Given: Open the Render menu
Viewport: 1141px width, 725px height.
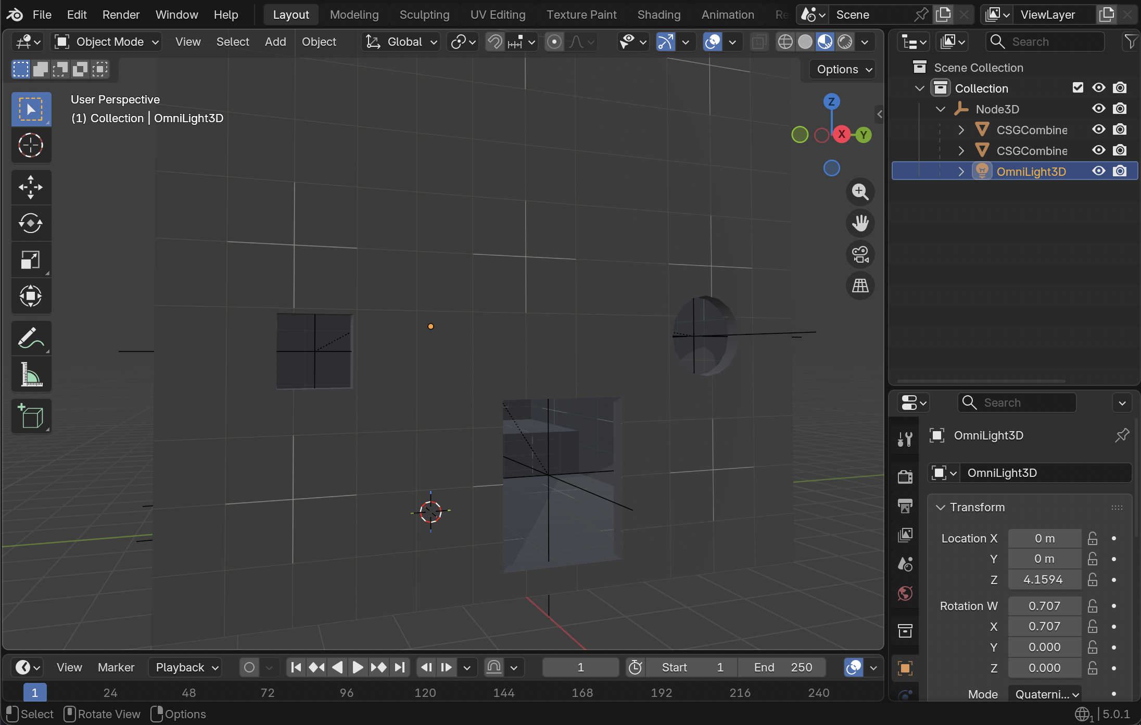Looking at the screenshot, I should click(121, 15).
